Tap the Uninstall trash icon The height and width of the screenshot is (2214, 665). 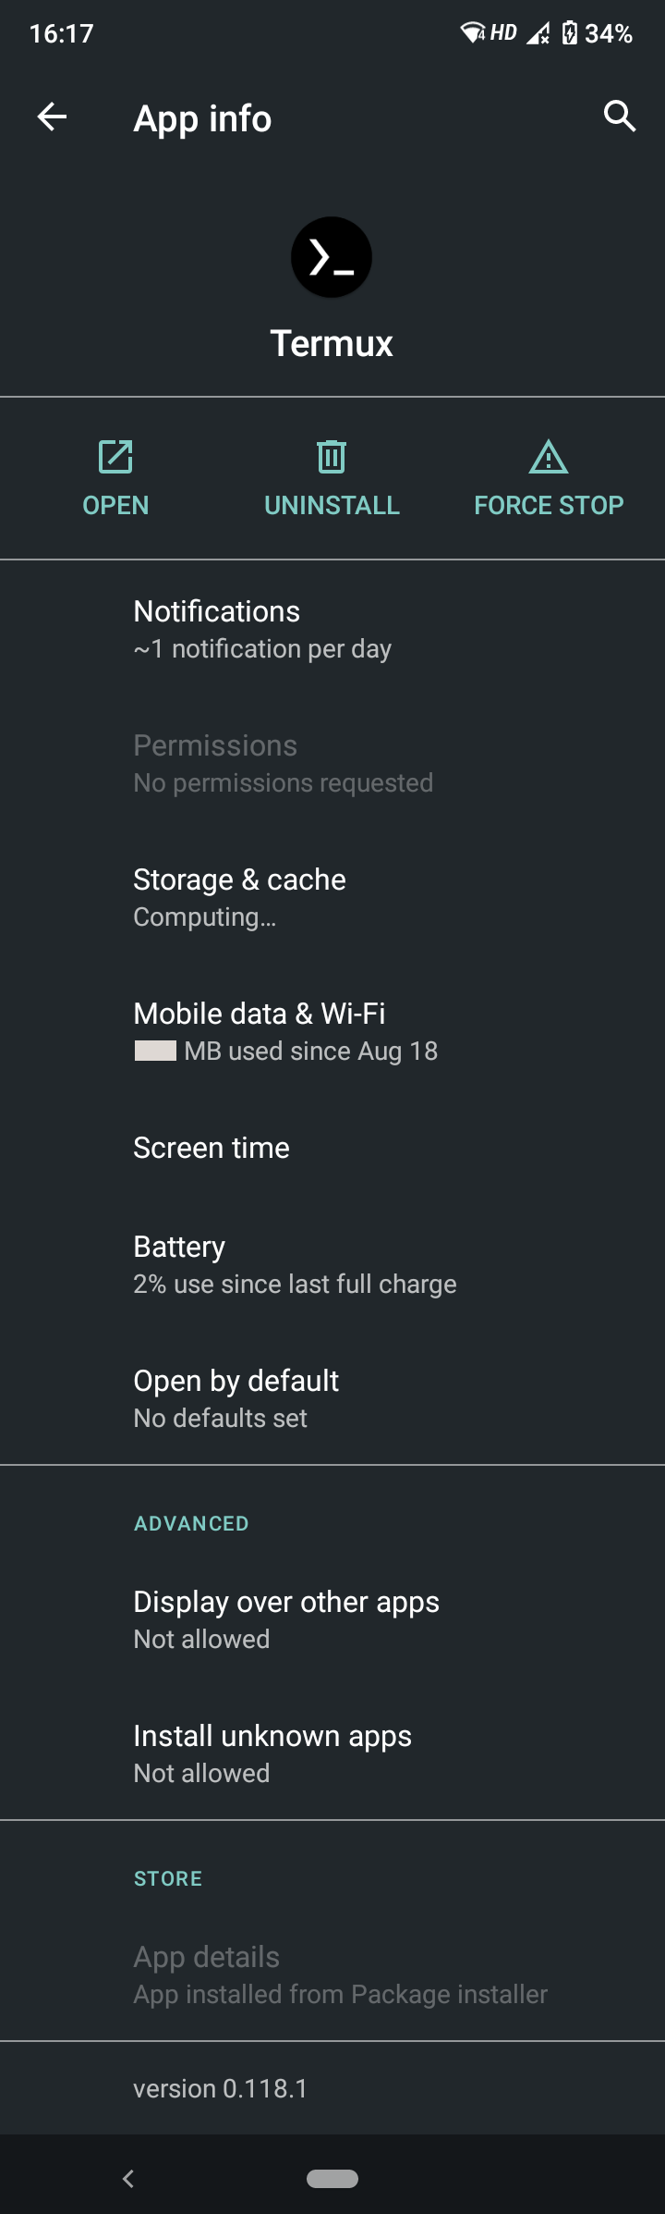332,457
